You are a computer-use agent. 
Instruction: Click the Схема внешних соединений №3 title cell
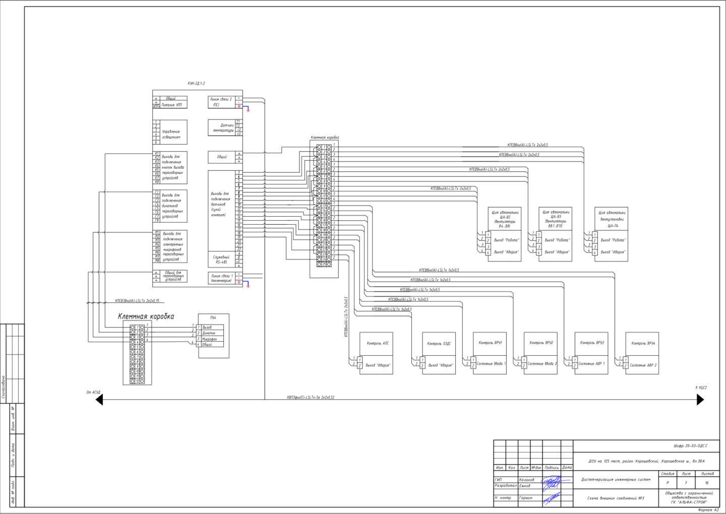pos(616,498)
